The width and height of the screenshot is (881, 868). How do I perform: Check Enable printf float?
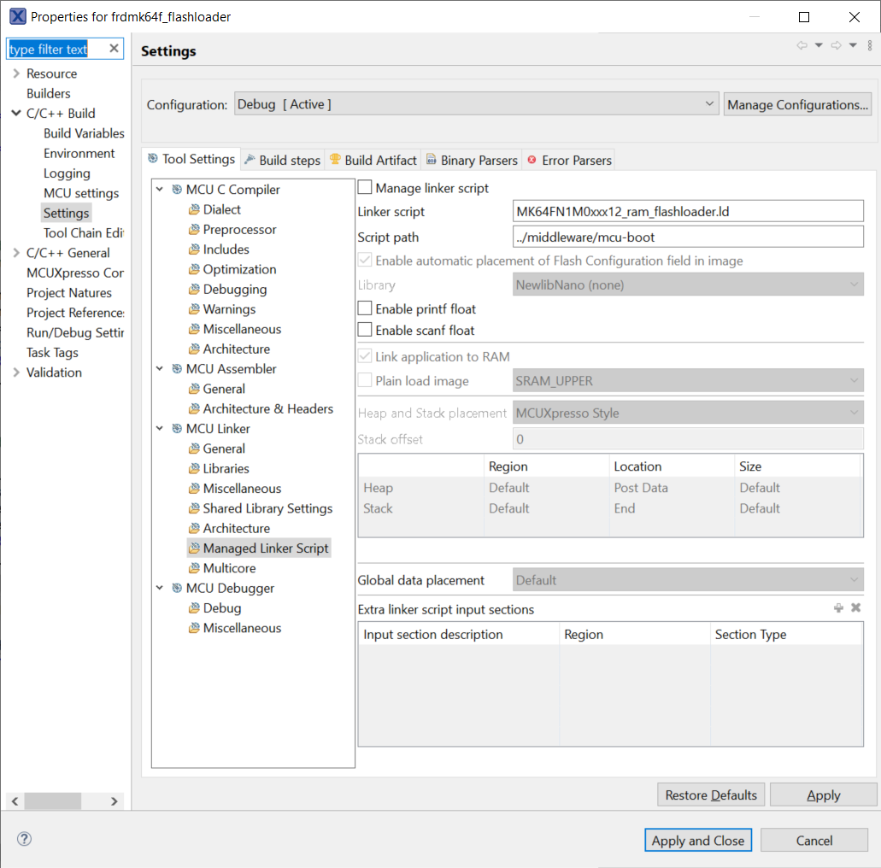pos(363,308)
